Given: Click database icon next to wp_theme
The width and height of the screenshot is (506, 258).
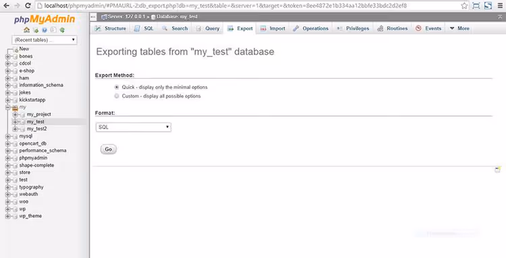Looking at the screenshot, I should (x=15, y=216).
